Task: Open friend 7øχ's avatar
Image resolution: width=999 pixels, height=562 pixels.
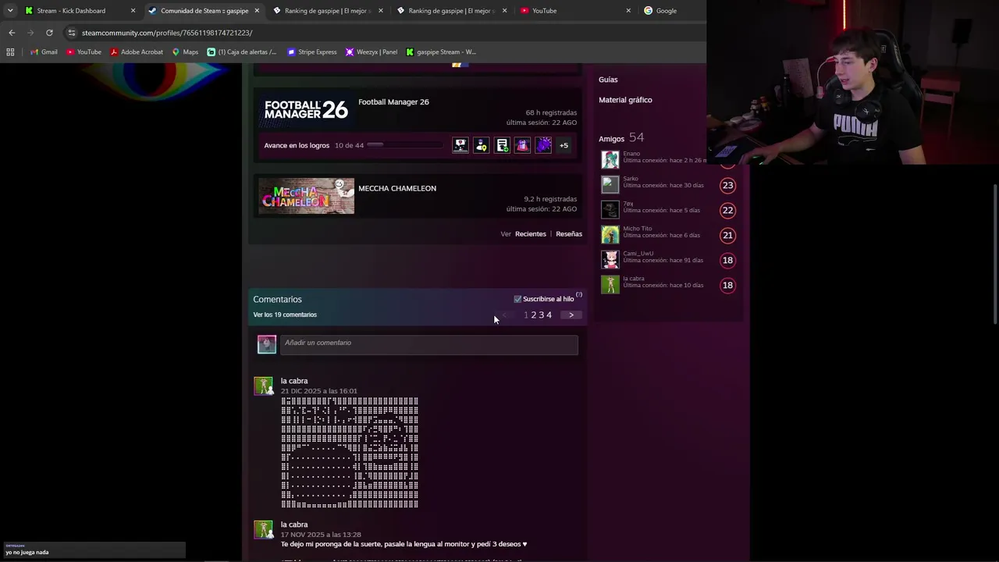Action: [x=610, y=210]
